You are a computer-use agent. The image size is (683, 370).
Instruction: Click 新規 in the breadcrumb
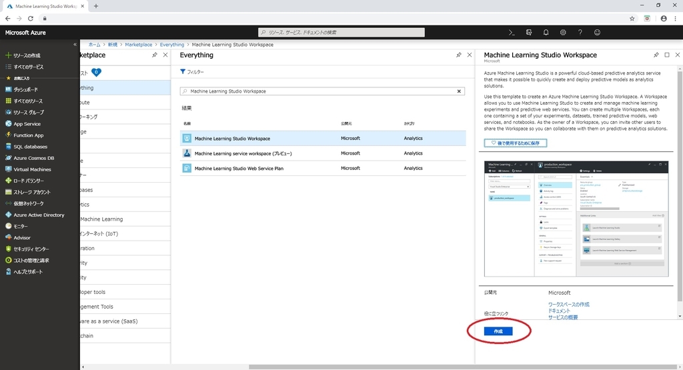click(113, 45)
